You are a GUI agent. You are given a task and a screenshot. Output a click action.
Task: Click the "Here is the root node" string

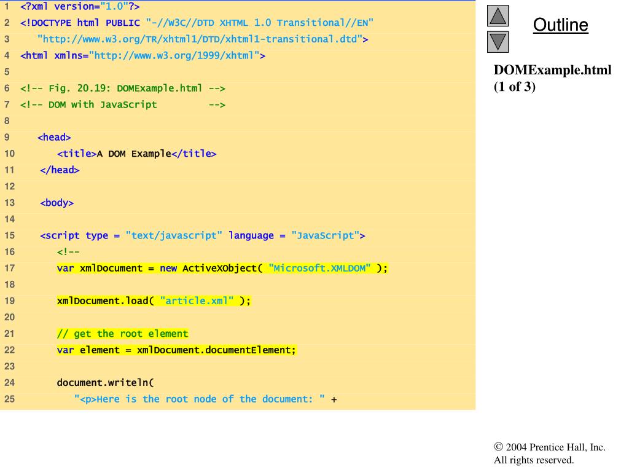click(200, 399)
